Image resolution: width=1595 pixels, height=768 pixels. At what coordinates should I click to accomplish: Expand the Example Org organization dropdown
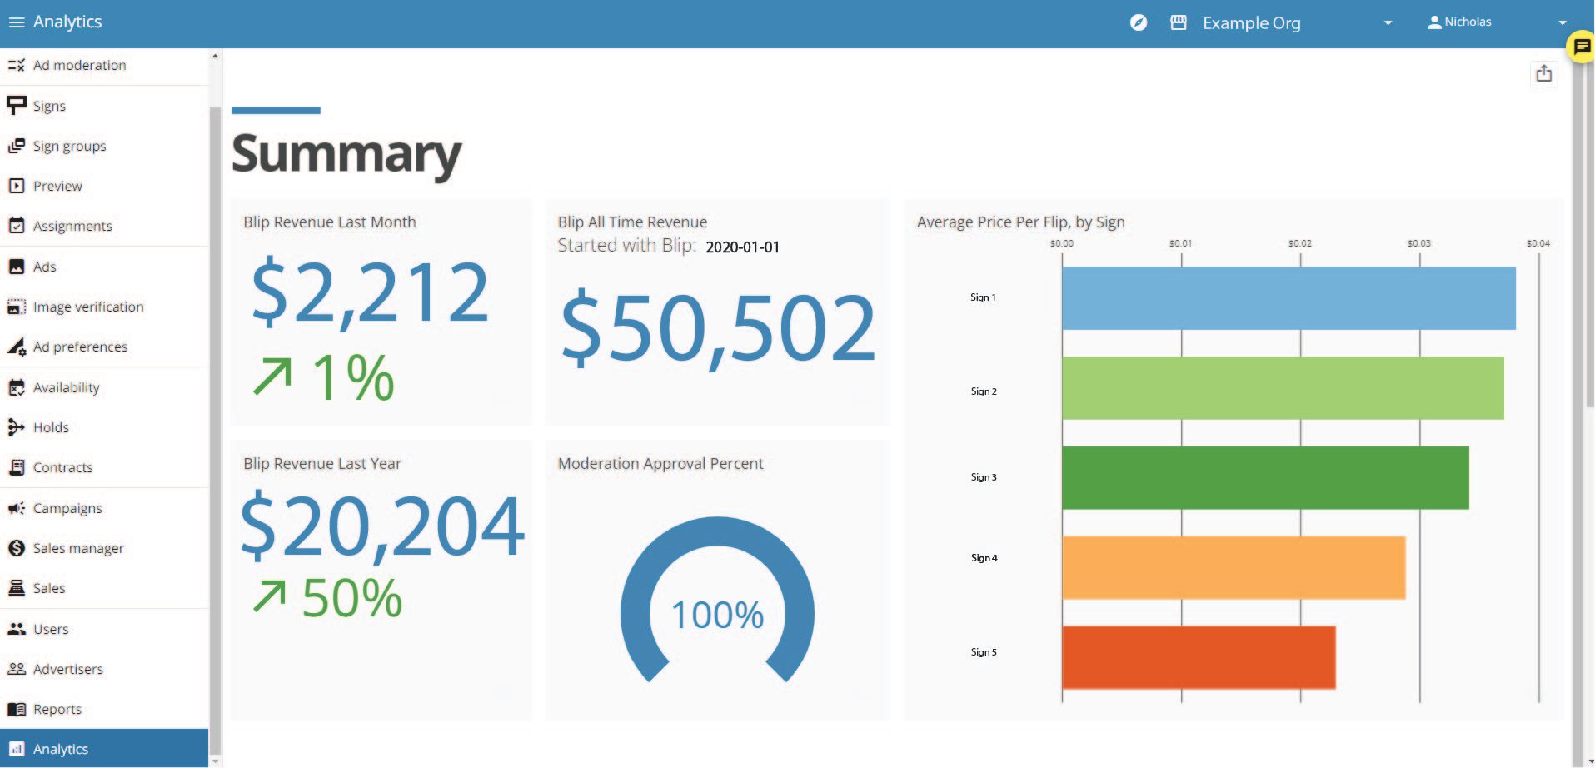click(x=1385, y=22)
